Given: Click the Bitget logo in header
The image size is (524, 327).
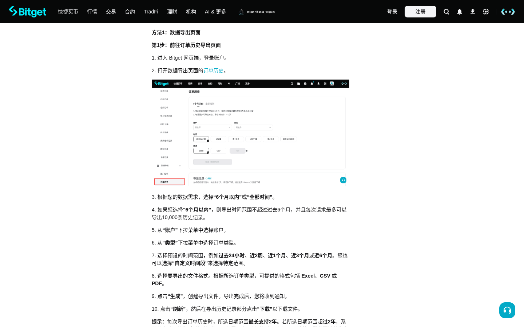Looking at the screenshot, I should pos(28,12).
